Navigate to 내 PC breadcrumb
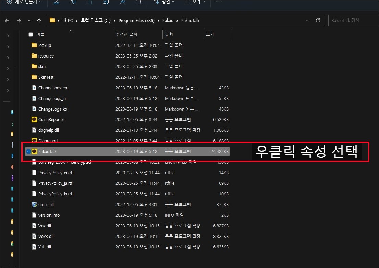The image size is (379, 268). (x=68, y=21)
